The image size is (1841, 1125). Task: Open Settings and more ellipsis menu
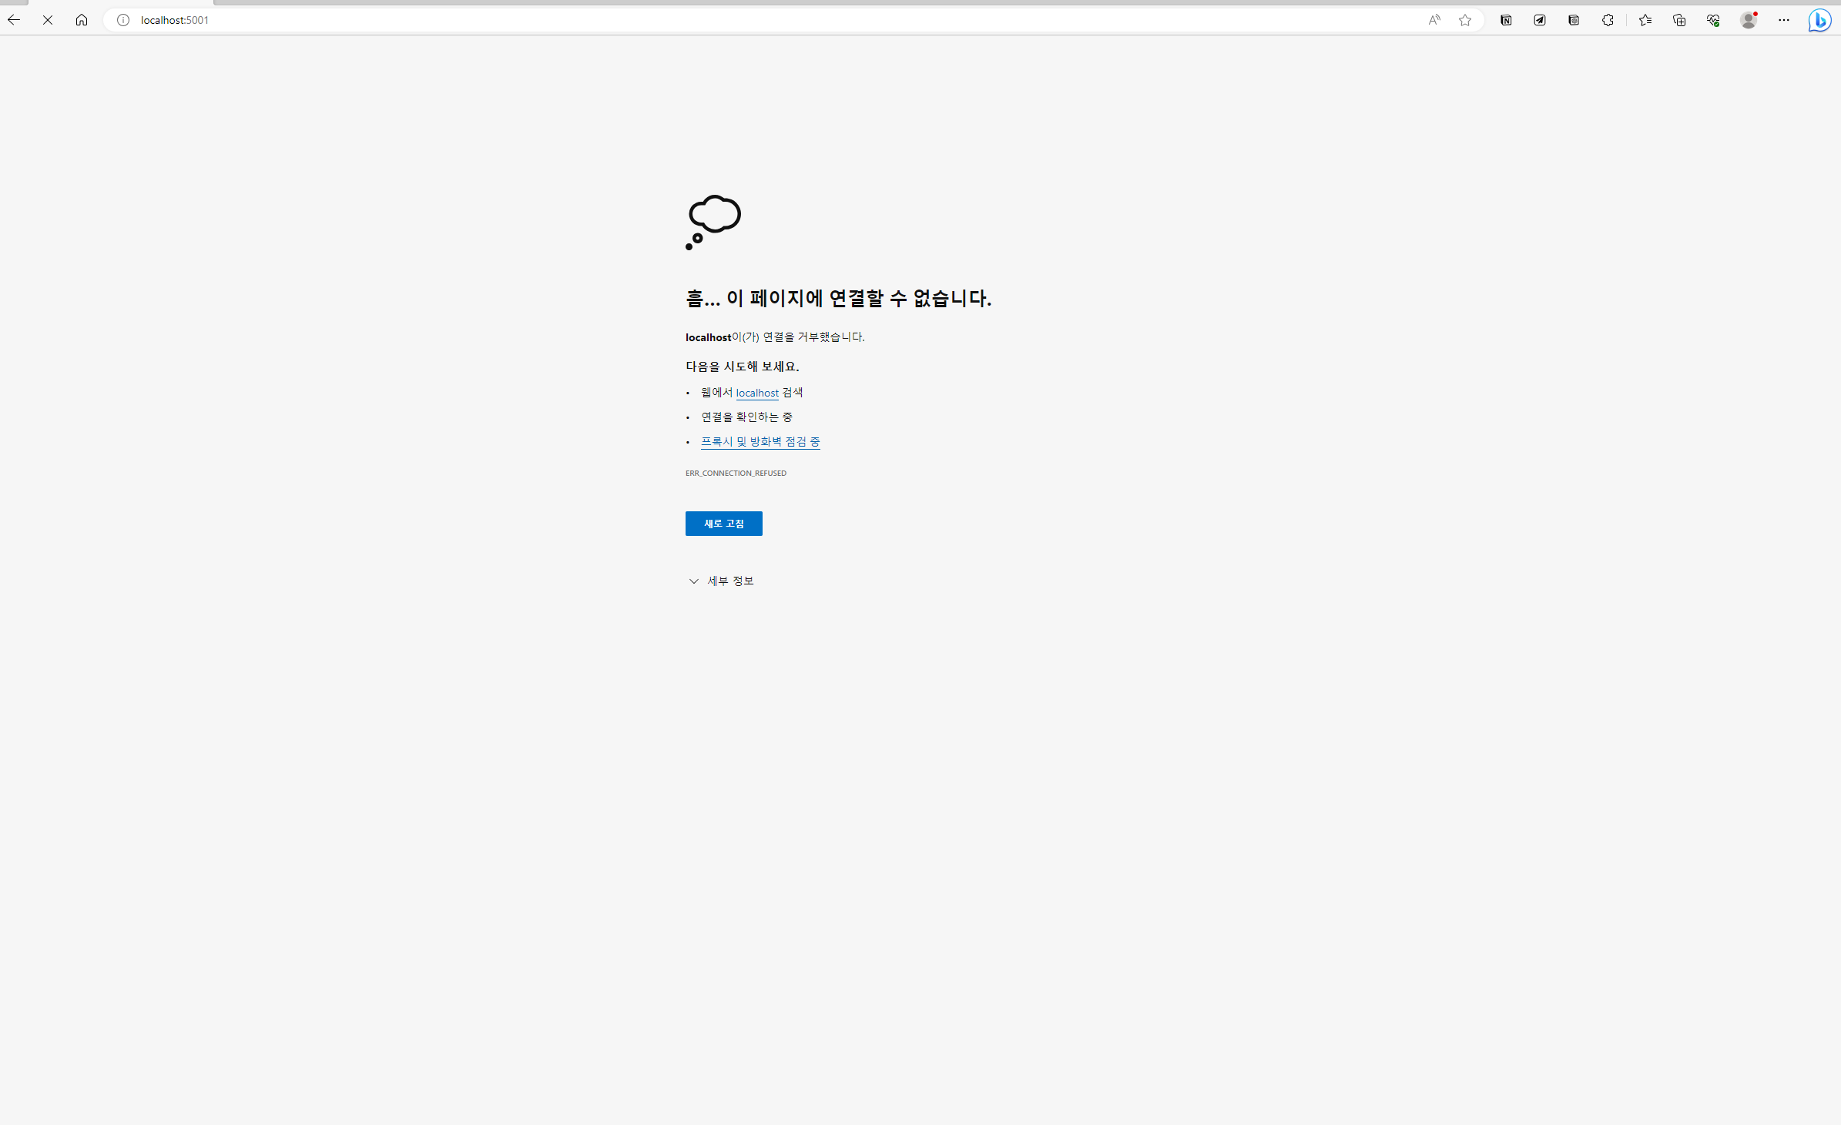pos(1784,20)
